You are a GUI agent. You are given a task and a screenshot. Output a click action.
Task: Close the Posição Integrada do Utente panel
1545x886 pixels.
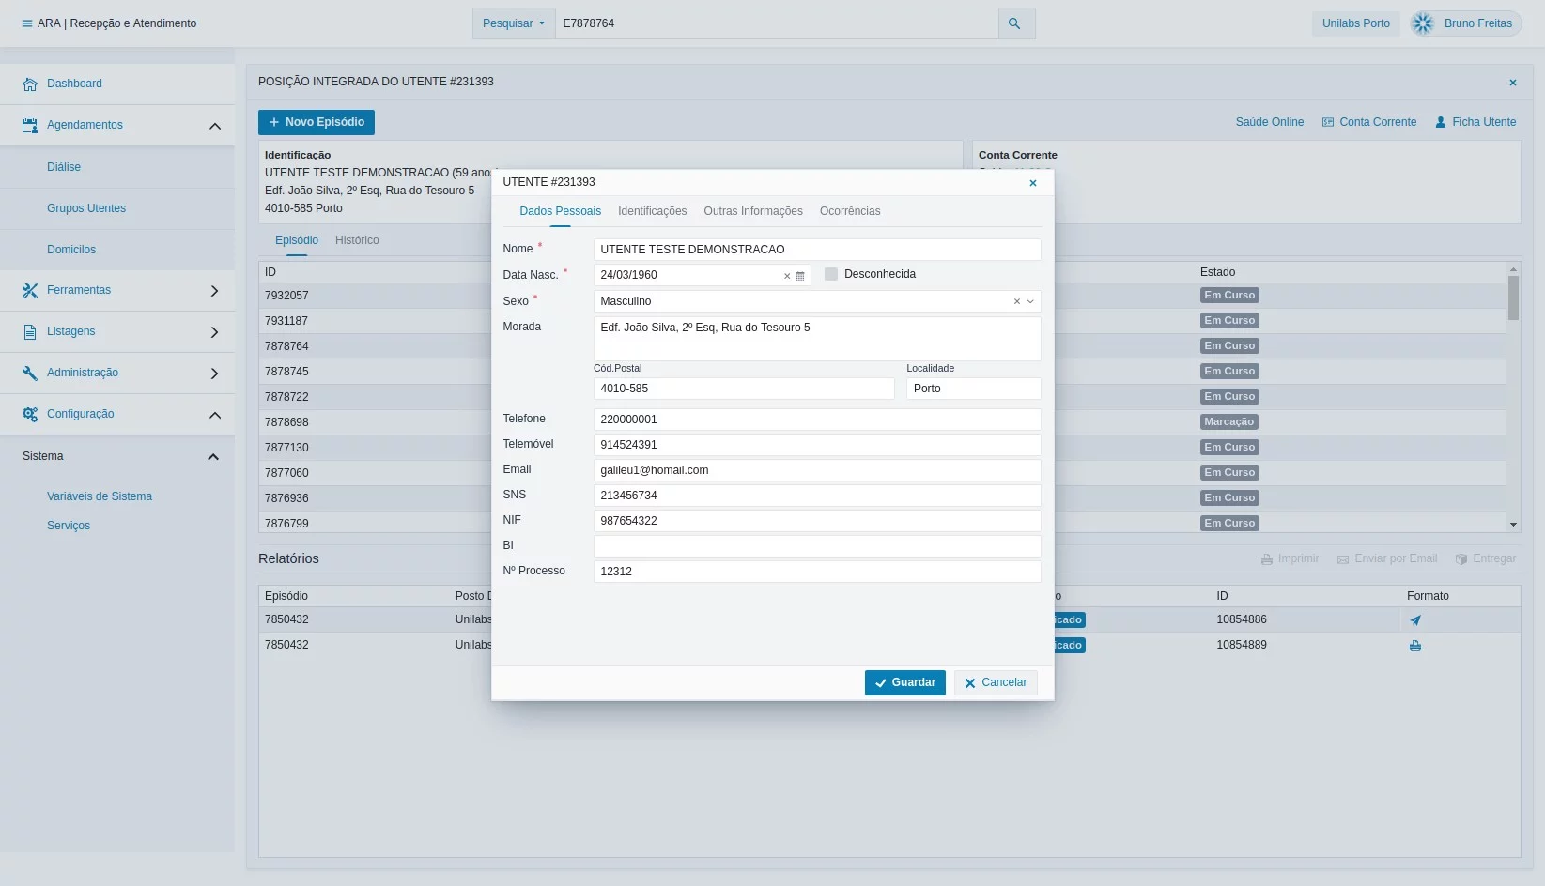[1513, 83]
